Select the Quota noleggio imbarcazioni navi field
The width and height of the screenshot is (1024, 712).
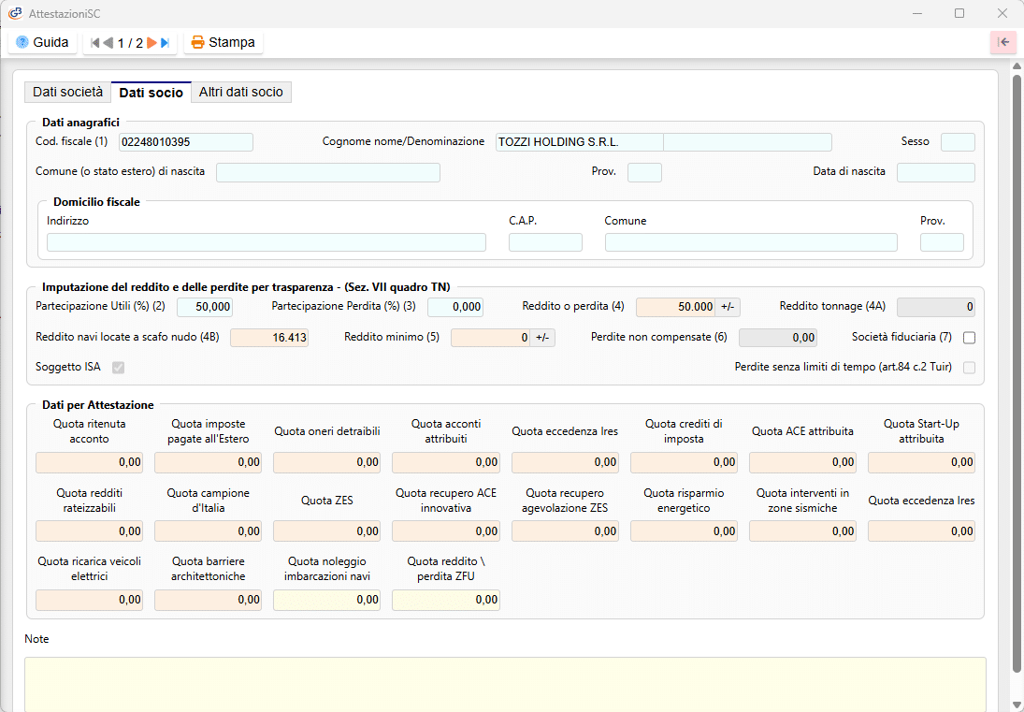pos(326,600)
